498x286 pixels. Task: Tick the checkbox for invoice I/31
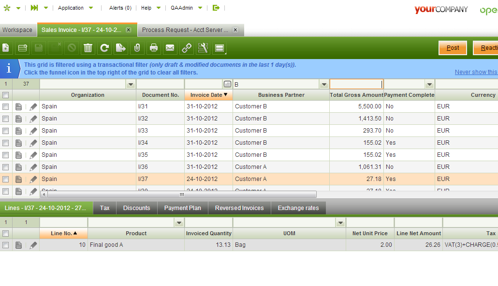6,106
